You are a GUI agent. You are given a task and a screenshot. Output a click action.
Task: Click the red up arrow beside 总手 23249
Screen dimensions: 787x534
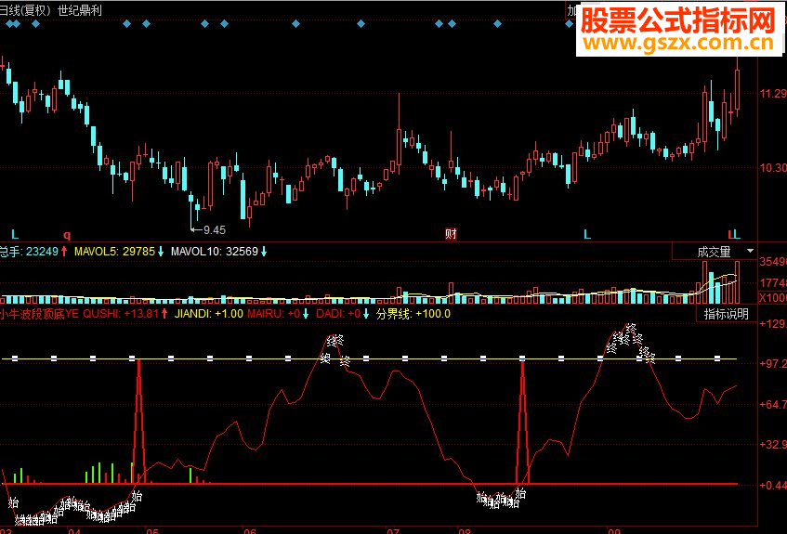tap(64, 252)
